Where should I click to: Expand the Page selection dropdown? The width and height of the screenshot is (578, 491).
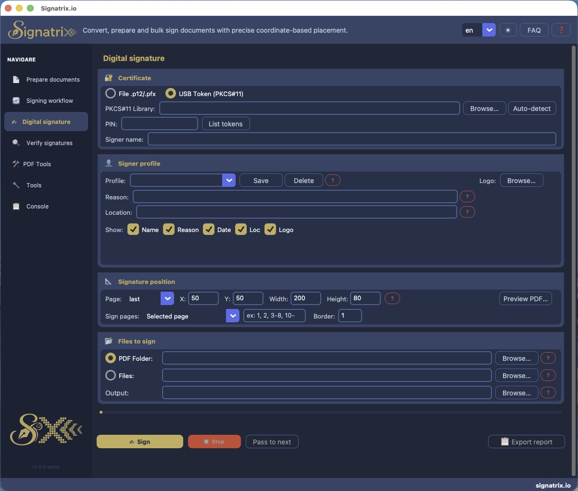[167, 298]
